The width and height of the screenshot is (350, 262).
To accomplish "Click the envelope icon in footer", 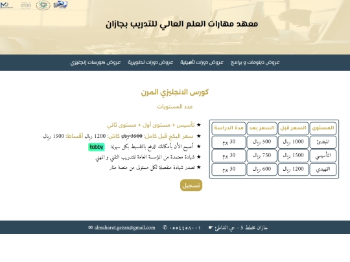I will click(90, 228).
